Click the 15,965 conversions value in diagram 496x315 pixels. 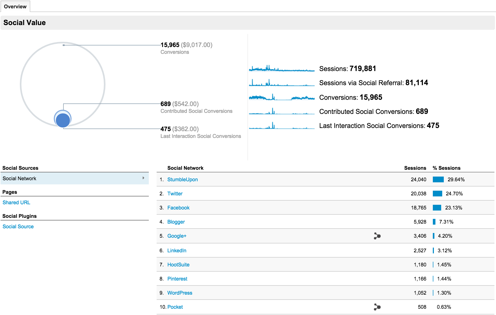click(170, 45)
